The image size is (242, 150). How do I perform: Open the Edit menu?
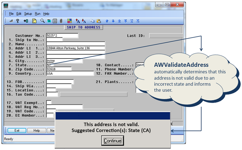click(x=19, y=14)
